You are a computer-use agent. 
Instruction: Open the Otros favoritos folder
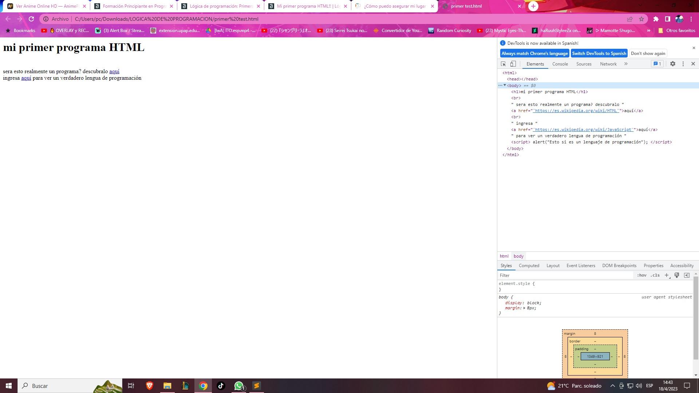click(x=677, y=31)
